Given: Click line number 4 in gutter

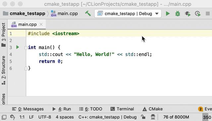Looking at the screenshot, I should pyautogui.click(x=11, y=54).
